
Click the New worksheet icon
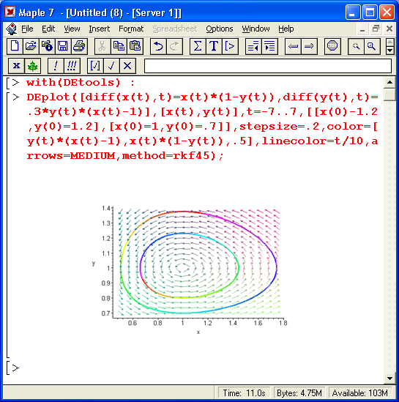point(15,46)
